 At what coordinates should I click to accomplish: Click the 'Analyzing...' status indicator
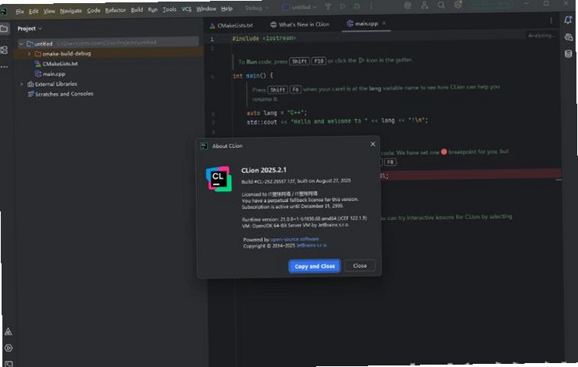click(x=540, y=35)
